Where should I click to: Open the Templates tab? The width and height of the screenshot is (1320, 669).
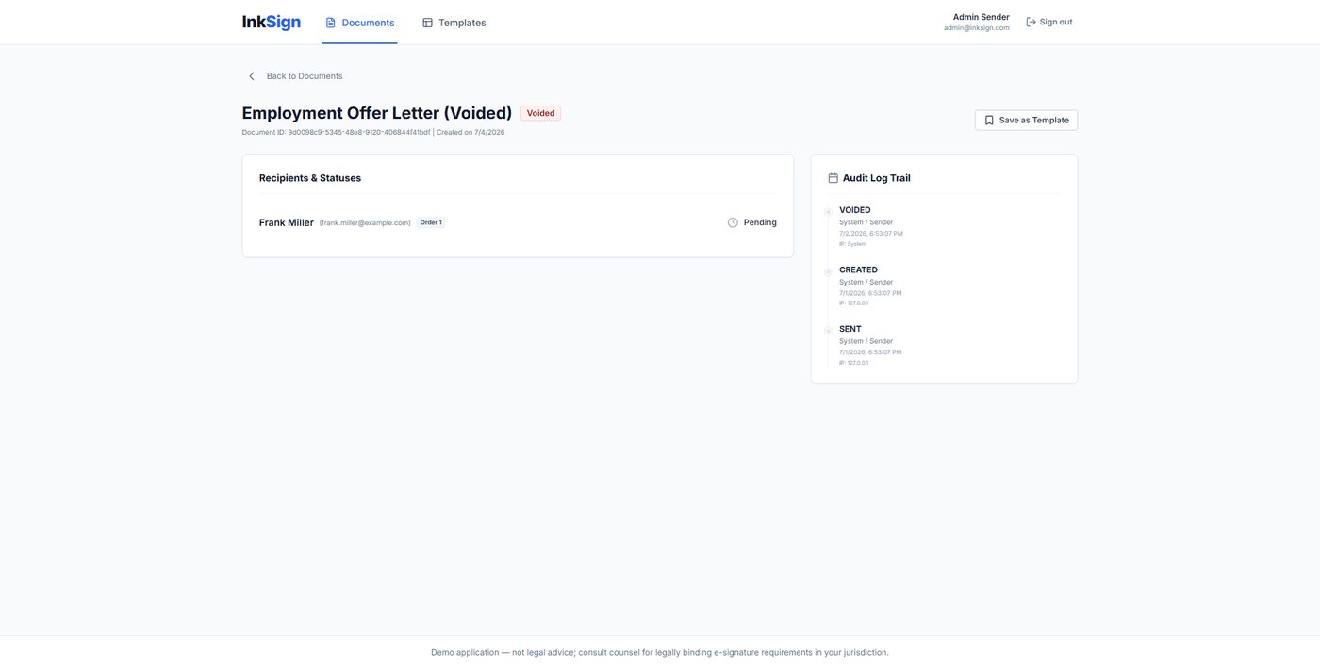pos(454,23)
